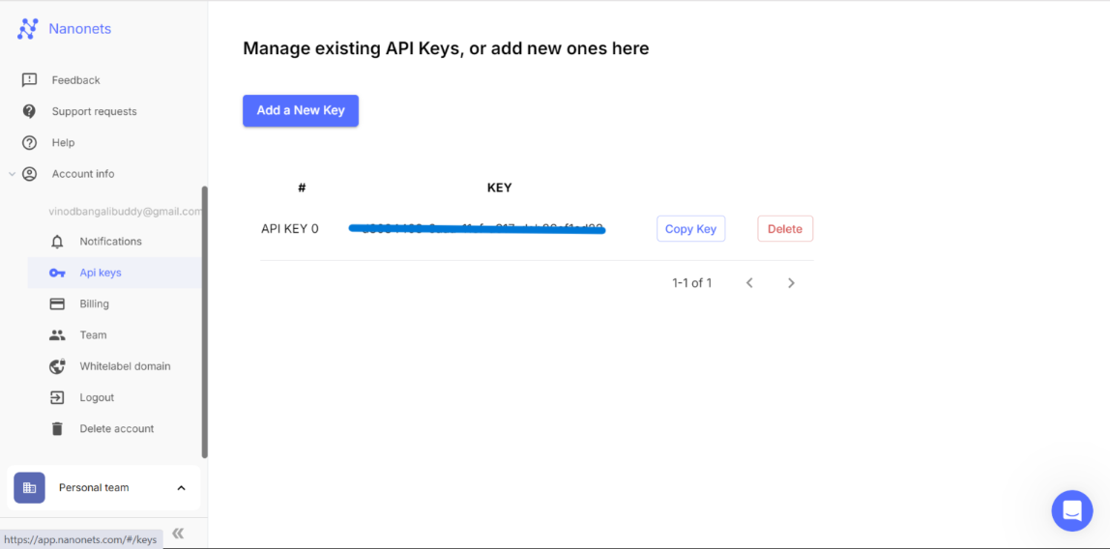This screenshot has width=1110, height=549.
Task: Collapse the sidebar with double-arrow
Action: (x=178, y=534)
